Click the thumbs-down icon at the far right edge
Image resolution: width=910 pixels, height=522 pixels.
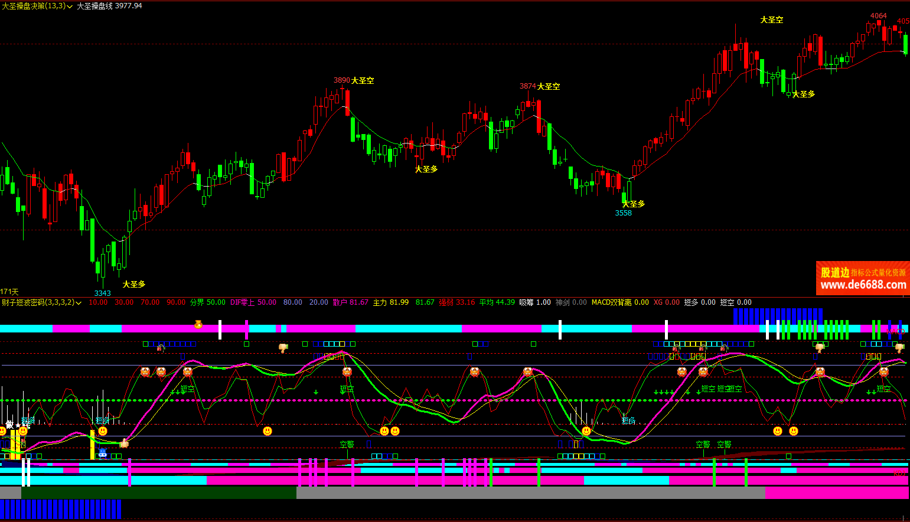(899, 348)
